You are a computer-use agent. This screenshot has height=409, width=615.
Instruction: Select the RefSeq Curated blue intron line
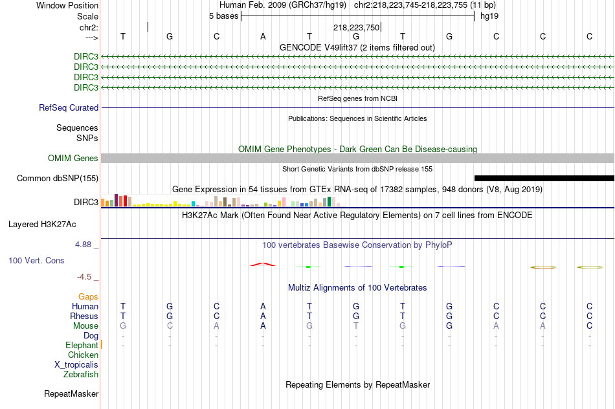[357, 107]
